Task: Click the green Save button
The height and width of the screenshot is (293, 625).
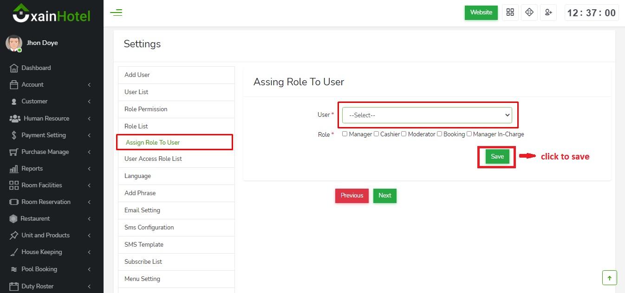Action: pyautogui.click(x=497, y=157)
